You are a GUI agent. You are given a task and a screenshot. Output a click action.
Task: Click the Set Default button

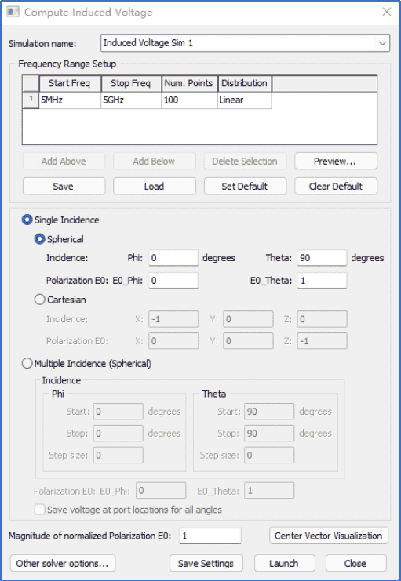click(245, 186)
